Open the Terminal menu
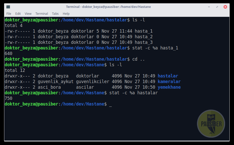 point(42,14)
